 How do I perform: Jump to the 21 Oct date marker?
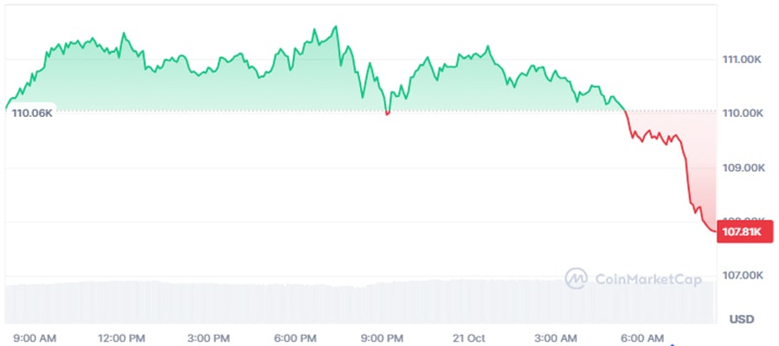468,336
